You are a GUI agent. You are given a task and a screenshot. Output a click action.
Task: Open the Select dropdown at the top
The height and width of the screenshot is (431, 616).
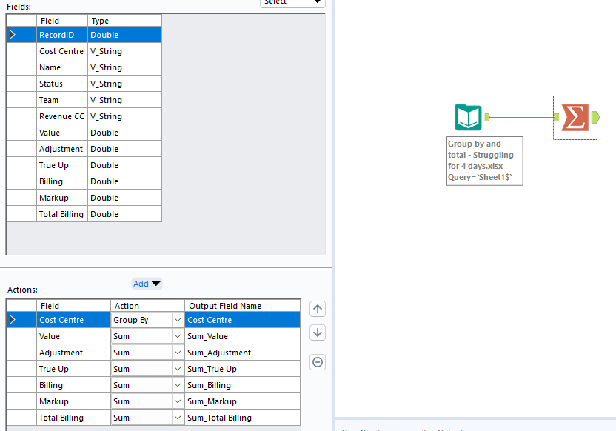(x=292, y=3)
